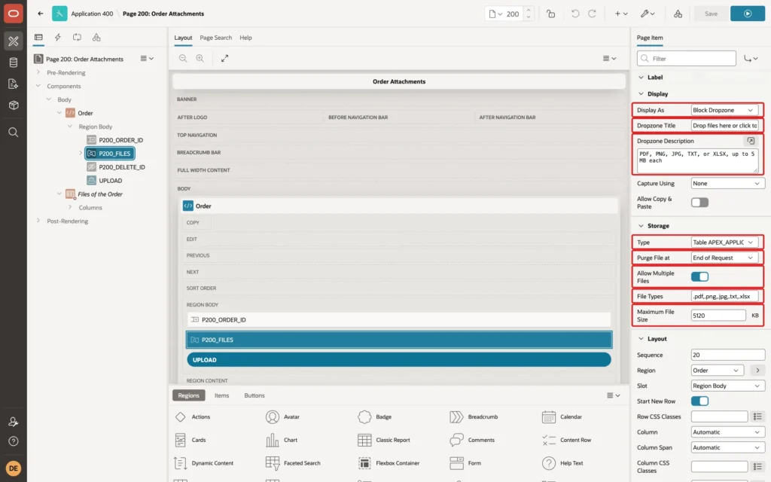Screen dimensions: 771x482
Task: Open Dropzone Description code editor icon
Action: point(751,141)
